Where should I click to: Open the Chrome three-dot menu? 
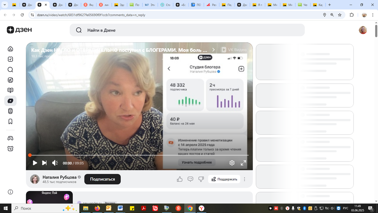tap(373, 15)
